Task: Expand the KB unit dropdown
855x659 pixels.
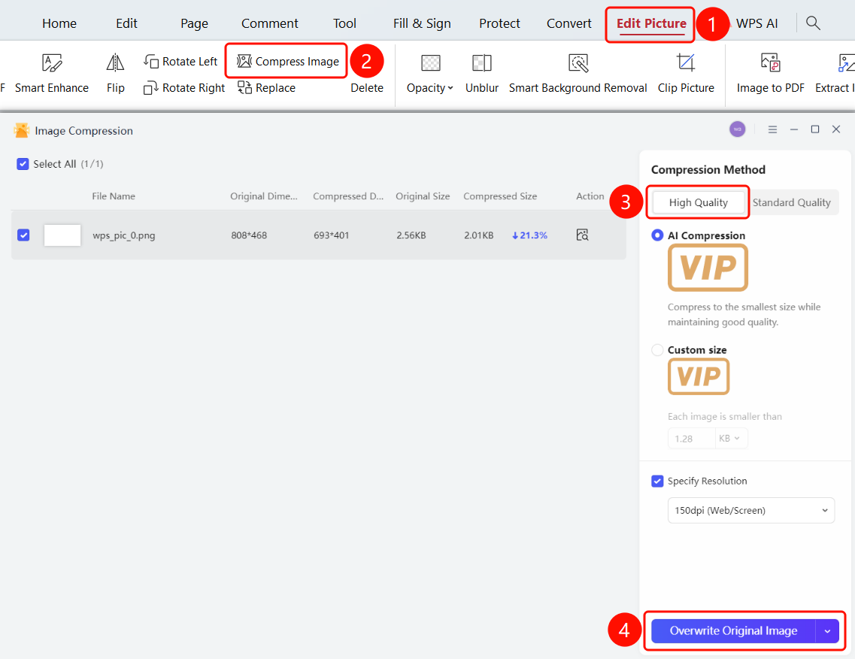Action: pyautogui.click(x=730, y=438)
